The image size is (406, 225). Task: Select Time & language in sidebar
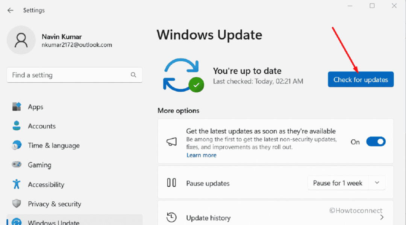[x=54, y=146]
